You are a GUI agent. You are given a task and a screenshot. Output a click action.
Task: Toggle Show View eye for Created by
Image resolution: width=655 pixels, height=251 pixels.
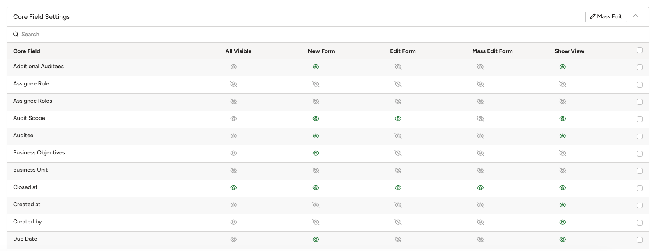(x=563, y=222)
